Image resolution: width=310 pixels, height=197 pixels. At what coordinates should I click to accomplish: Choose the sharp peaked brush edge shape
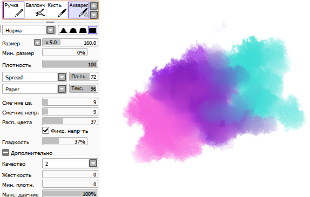click(63, 30)
